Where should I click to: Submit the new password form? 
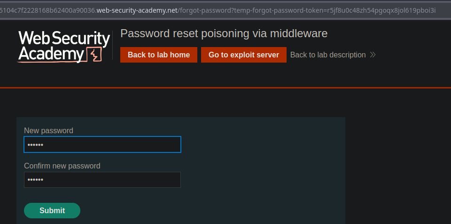52,210
